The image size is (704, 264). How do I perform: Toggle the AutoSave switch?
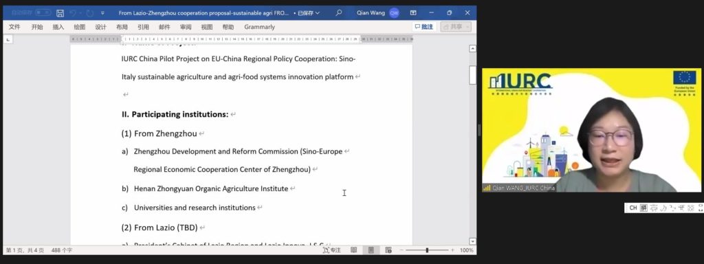pyautogui.click(x=43, y=13)
